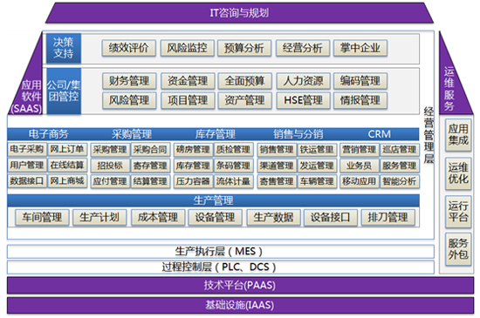Click the 网上订单 box
The height and width of the screenshot is (318, 480).
click(67, 149)
